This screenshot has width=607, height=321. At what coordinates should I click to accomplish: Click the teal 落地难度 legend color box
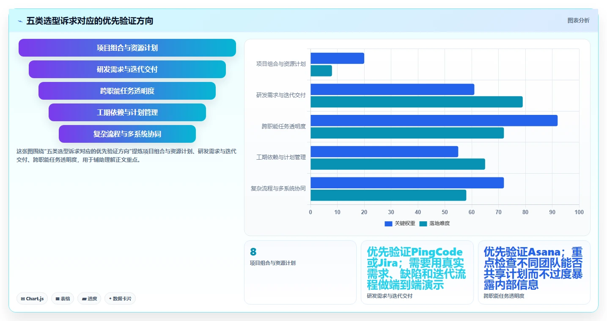coord(423,223)
